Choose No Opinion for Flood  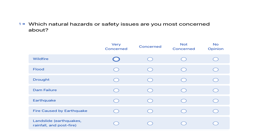pyautogui.click(x=215, y=70)
